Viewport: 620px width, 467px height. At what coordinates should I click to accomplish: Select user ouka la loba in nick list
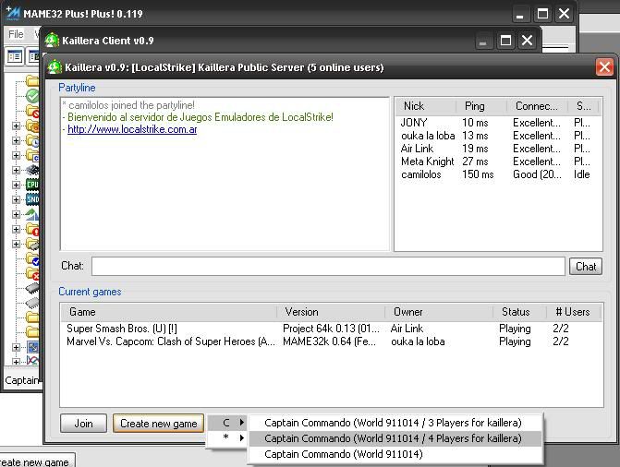(428, 136)
